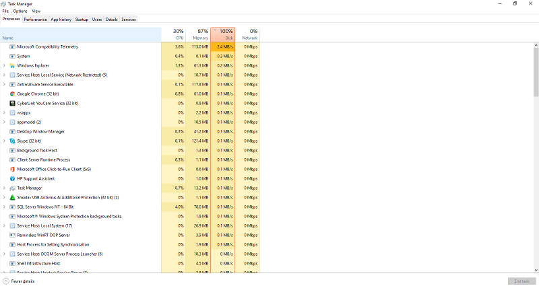Click the SQL Server Windows NT icon
Viewport: 539px width, 288px height.
pyautogui.click(x=12, y=207)
